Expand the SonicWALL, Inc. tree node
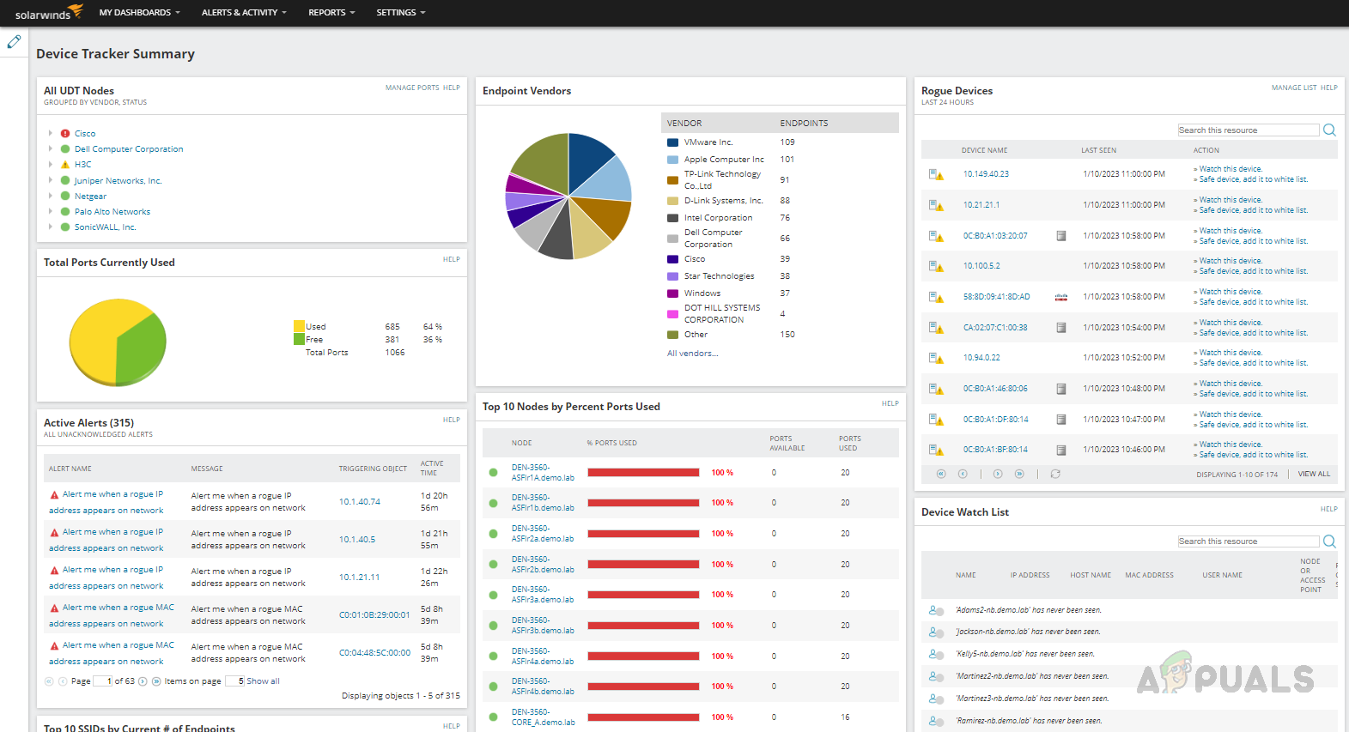1349x732 pixels. coord(51,227)
